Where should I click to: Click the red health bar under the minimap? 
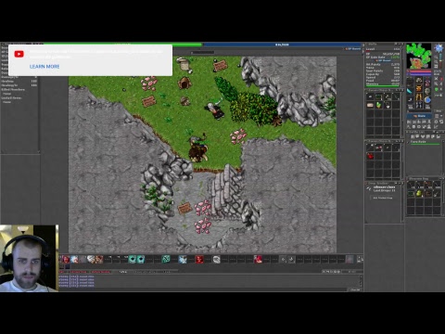tap(419, 71)
